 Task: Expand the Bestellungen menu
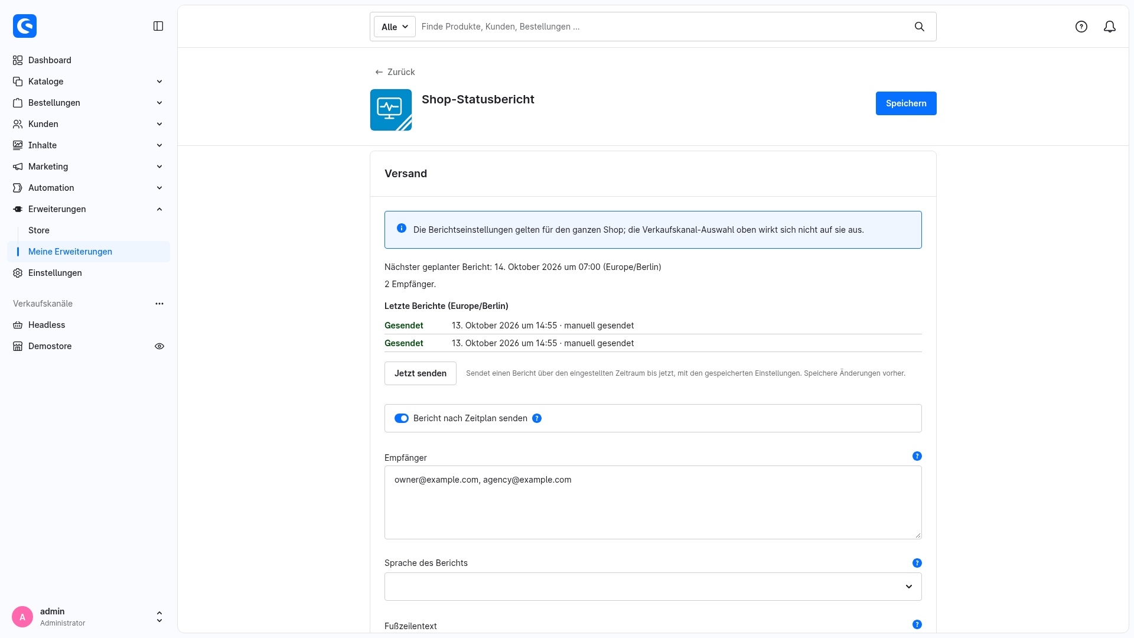tap(87, 103)
